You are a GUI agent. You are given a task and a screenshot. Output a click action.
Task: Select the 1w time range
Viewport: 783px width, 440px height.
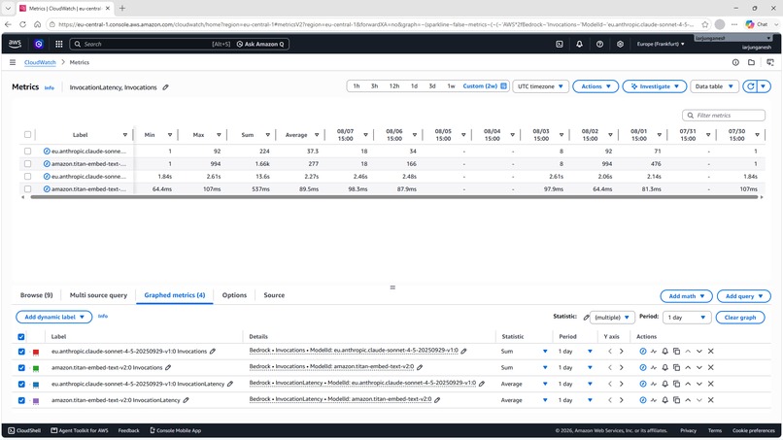point(451,85)
